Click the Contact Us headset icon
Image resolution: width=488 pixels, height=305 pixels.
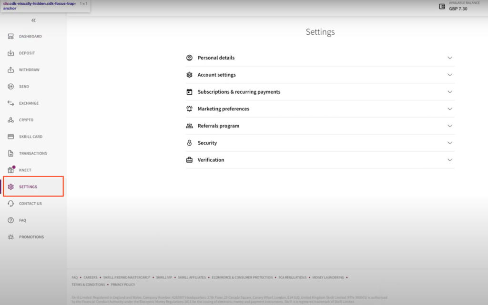10,204
